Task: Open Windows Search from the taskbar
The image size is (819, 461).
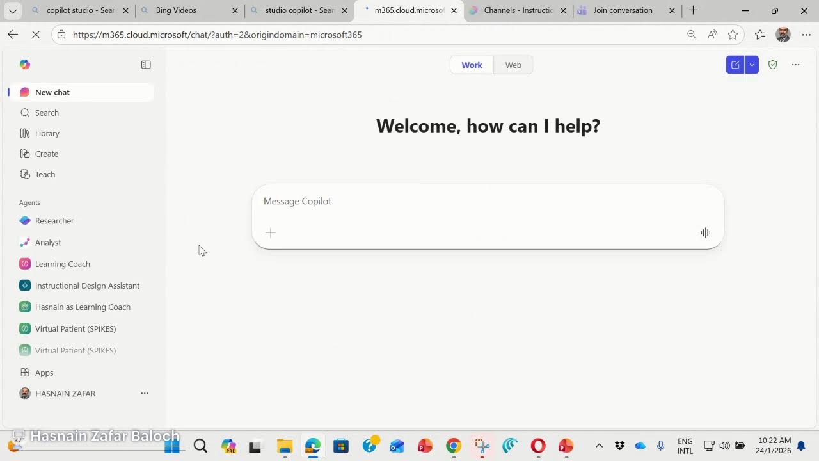Action: [200, 446]
